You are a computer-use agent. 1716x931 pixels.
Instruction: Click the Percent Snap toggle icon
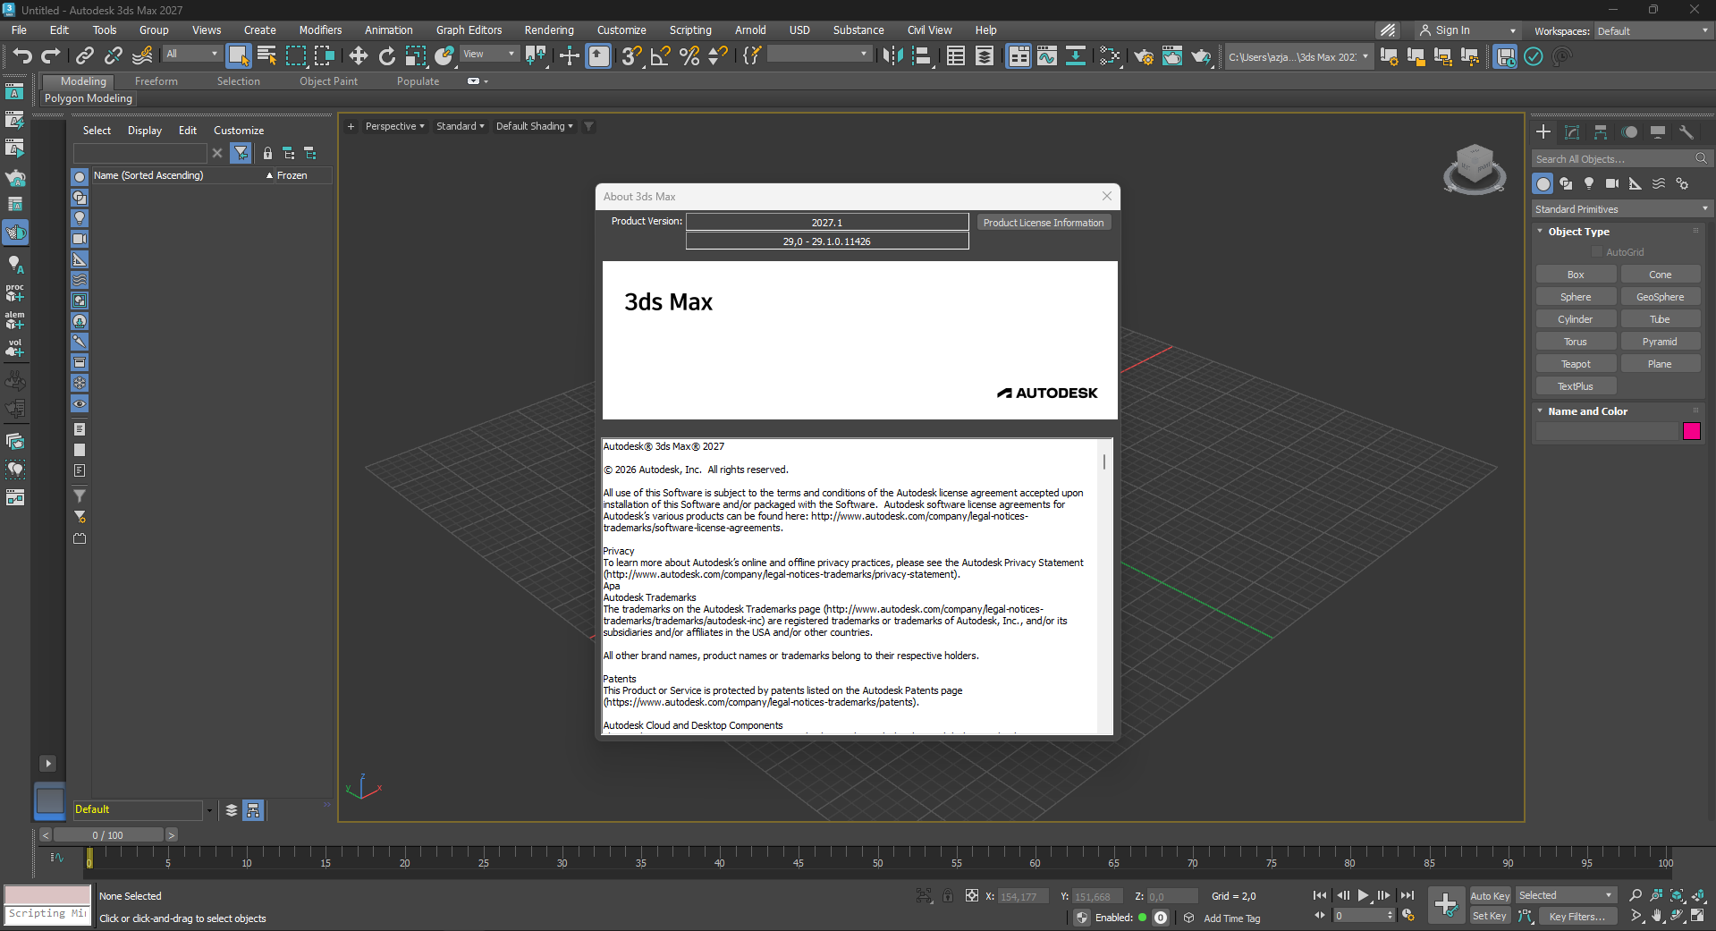(689, 56)
